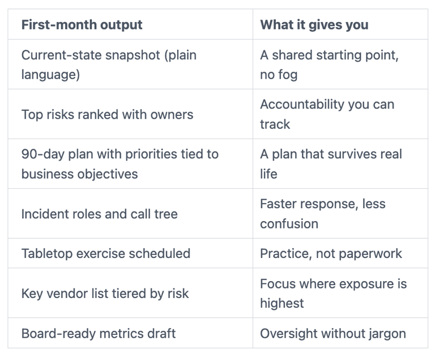Click the "Oversight without jargon" cell

[x=332, y=333]
